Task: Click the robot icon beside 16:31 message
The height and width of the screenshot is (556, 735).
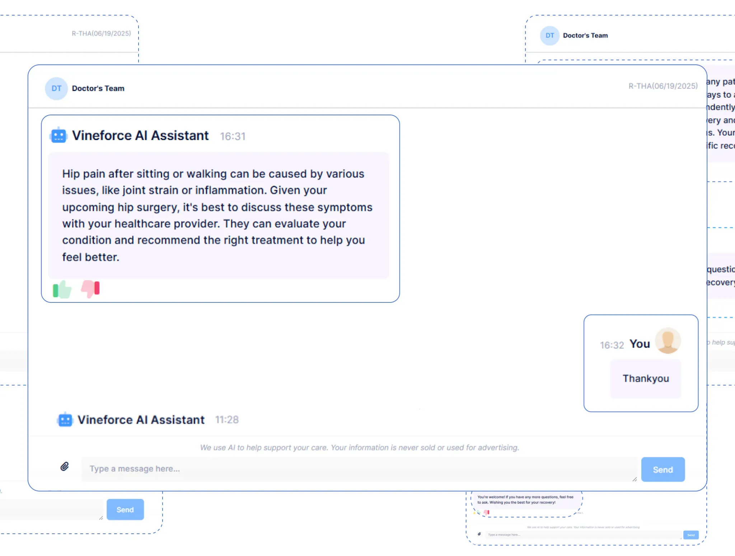Action: [x=58, y=135]
